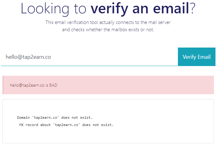Screen dimensions: 217x146
Task: Click the 'MX record about tap2earn.co' line
Action: pyautogui.click(x=66, y=125)
